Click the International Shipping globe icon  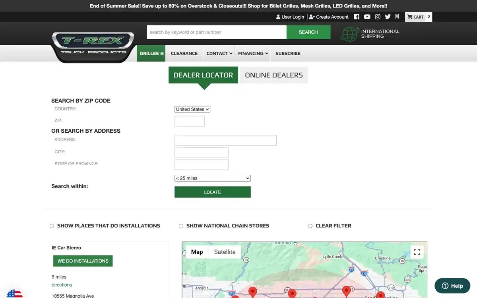tap(349, 34)
